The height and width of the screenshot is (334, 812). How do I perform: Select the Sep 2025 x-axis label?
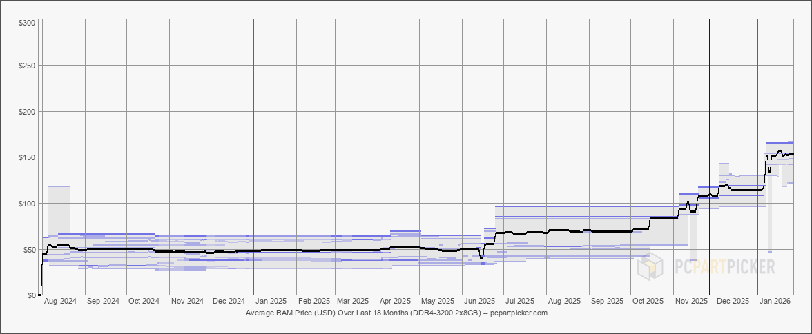coord(607,301)
